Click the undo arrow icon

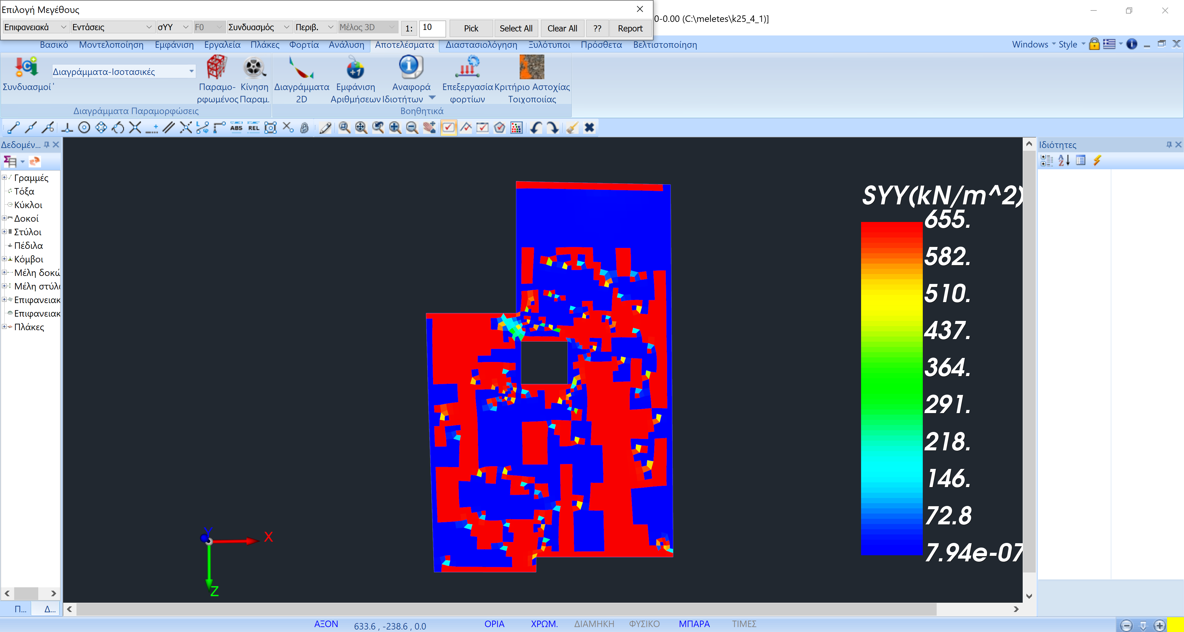tap(535, 128)
